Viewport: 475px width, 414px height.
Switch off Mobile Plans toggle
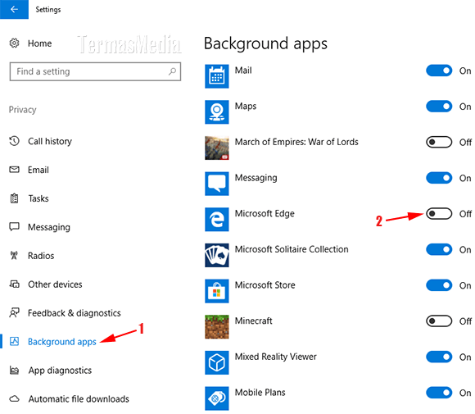[x=439, y=393]
